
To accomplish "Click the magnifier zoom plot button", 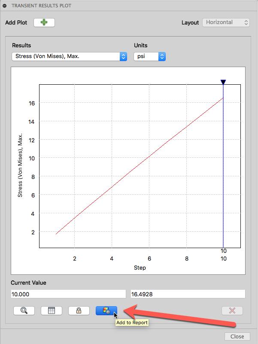I will click(x=24, y=310).
